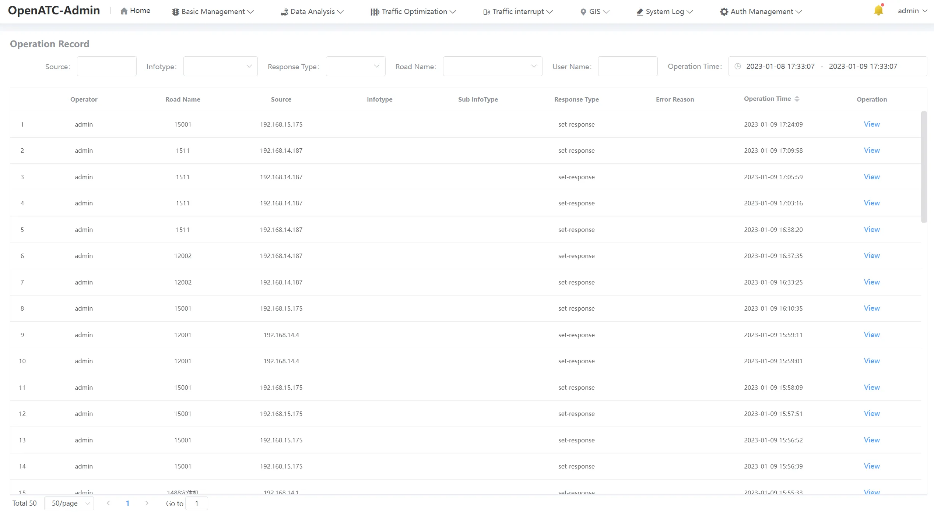
Task: Click the Traffic interrupt icon
Action: point(487,12)
